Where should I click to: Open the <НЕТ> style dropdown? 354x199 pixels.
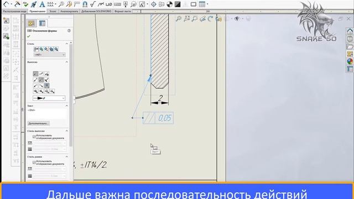tap(49, 55)
